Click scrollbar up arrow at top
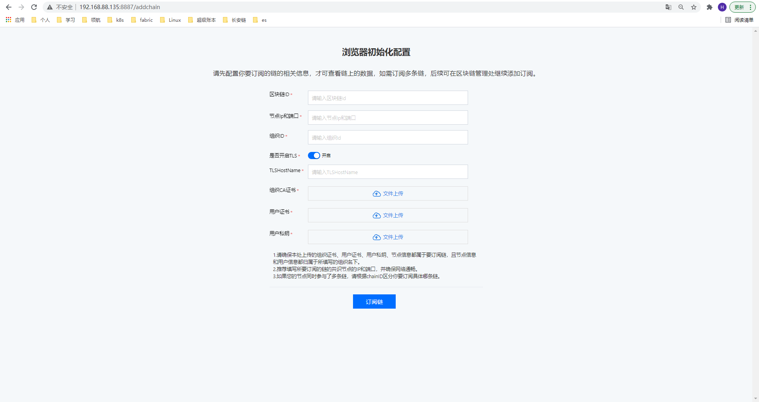The height and width of the screenshot is (402, 759). click(755, 30)
